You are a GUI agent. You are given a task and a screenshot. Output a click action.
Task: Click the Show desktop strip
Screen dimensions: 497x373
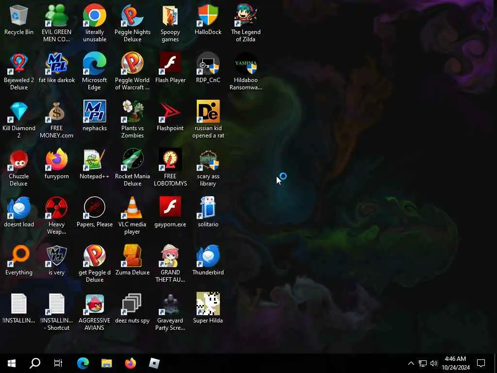point(496,363)
